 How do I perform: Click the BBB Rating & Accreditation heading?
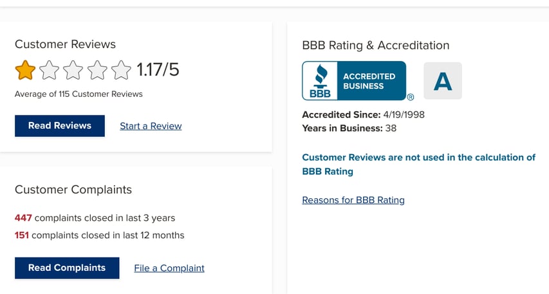(x=375, y=46)
